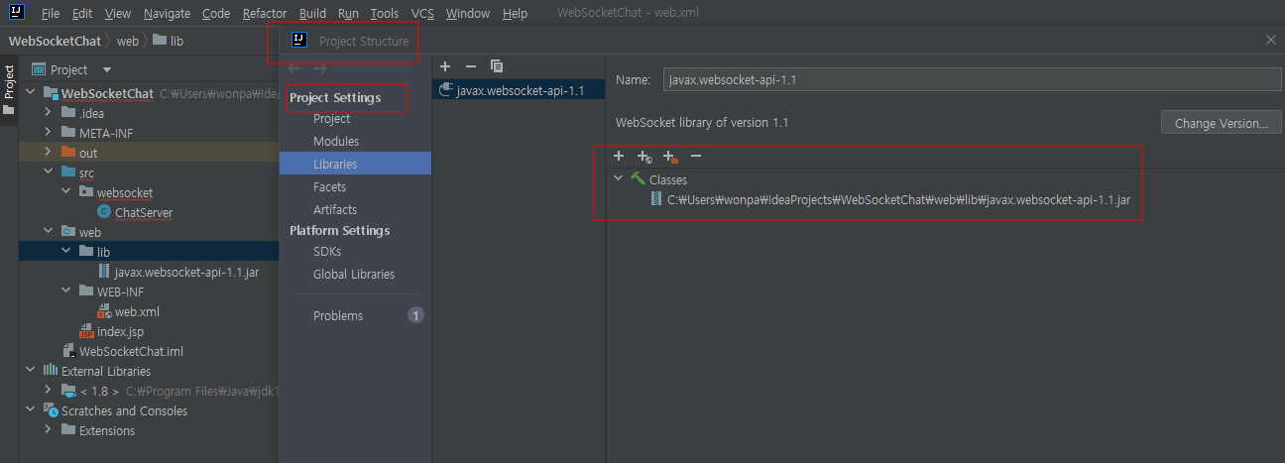Go forward in Project Structure navigation

point(320,68)
